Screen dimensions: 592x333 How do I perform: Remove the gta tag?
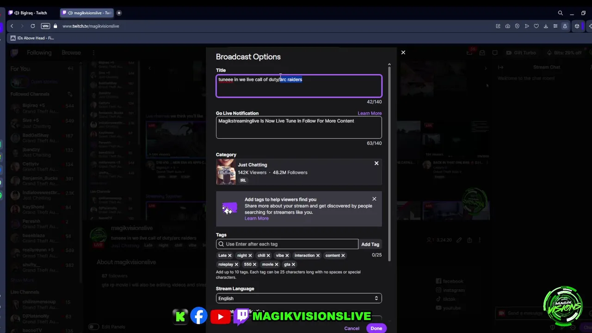tap(293, 265)
